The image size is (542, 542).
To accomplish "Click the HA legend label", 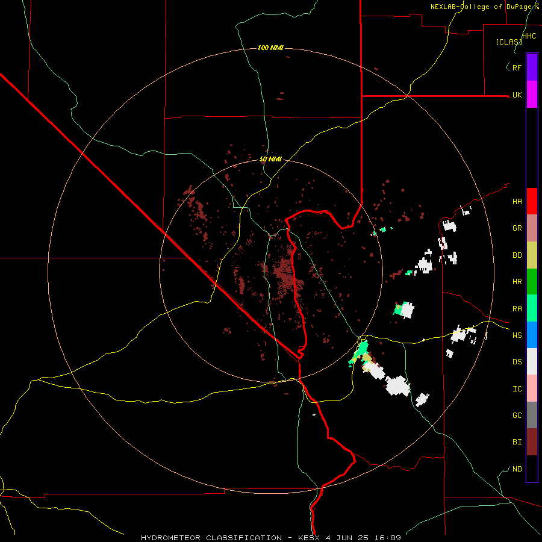I will click(517, 202).
